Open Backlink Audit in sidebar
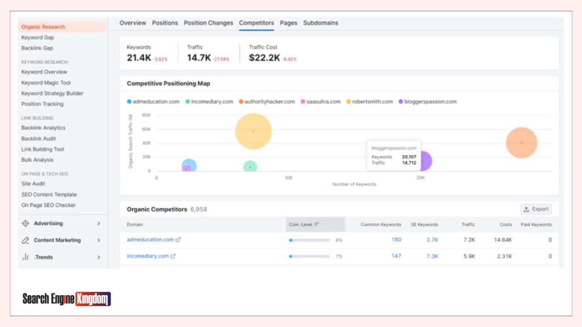This screenshot has width=582, height=327. (x=39, y=139)
